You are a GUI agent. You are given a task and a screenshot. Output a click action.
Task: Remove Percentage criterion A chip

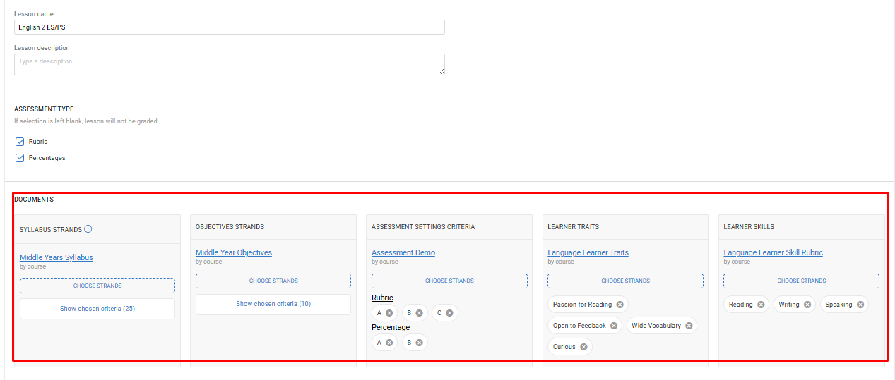click(x=389, y=343)
